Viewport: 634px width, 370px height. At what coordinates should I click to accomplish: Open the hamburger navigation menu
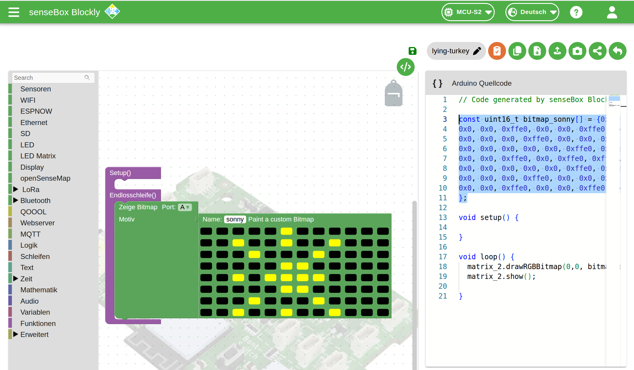[14, 12]
